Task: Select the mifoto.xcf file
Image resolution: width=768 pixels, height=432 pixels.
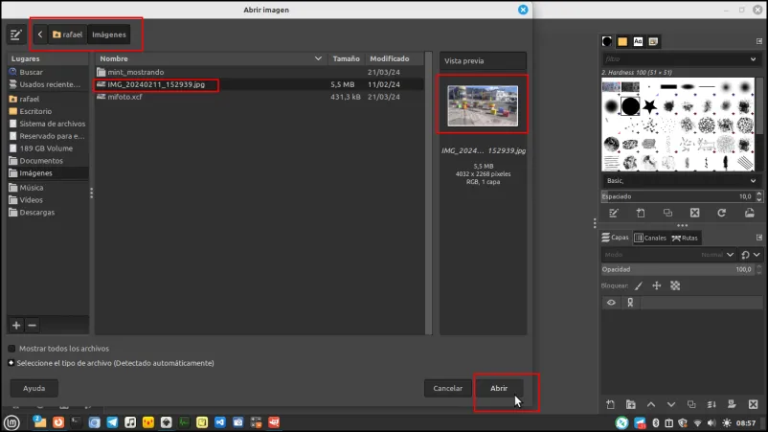Action: pos(124,97)
